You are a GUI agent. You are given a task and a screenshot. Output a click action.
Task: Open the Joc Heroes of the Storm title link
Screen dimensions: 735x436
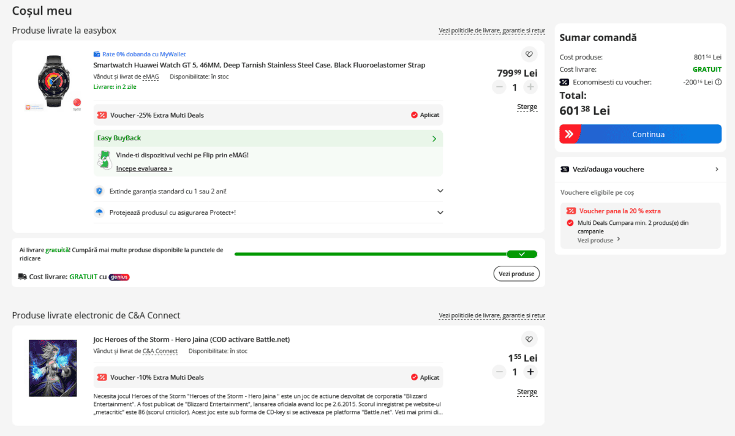click(192, 339)
